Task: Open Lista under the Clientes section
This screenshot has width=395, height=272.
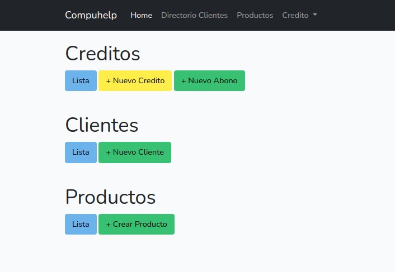Action: pyautogui.click(x=81, y=152)
